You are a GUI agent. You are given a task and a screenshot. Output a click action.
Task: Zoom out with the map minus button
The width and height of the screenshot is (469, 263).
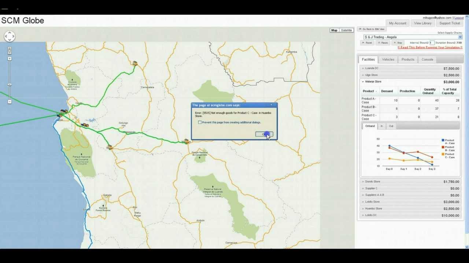point(10,102)
